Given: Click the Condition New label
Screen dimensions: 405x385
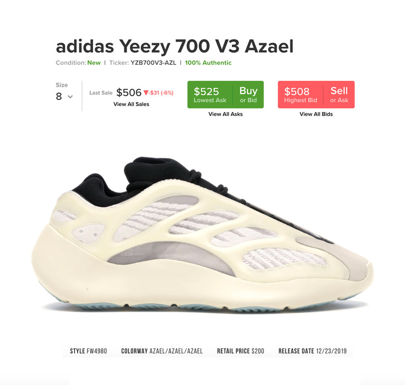Looking at the screenshot, I should tap(78, 63).
